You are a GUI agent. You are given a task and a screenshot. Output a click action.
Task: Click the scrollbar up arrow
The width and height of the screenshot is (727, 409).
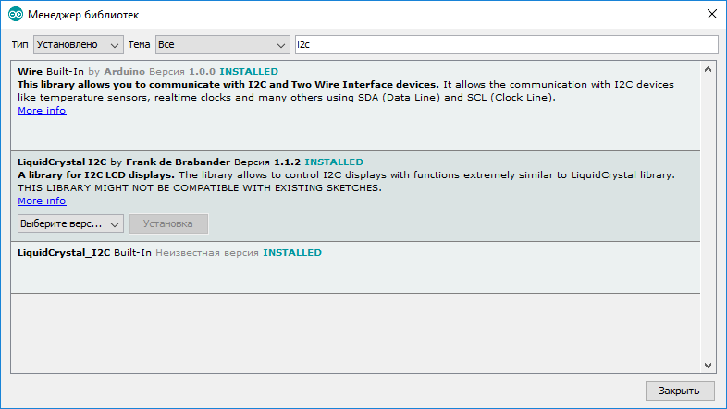pyautogui.click(x=708, y=69)
